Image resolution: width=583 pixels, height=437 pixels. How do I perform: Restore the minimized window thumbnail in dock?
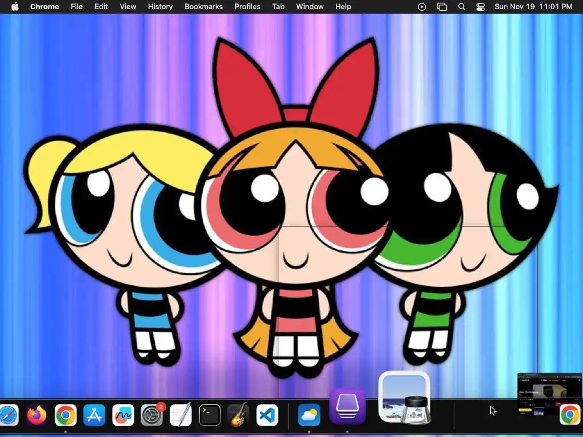[549, 394]
